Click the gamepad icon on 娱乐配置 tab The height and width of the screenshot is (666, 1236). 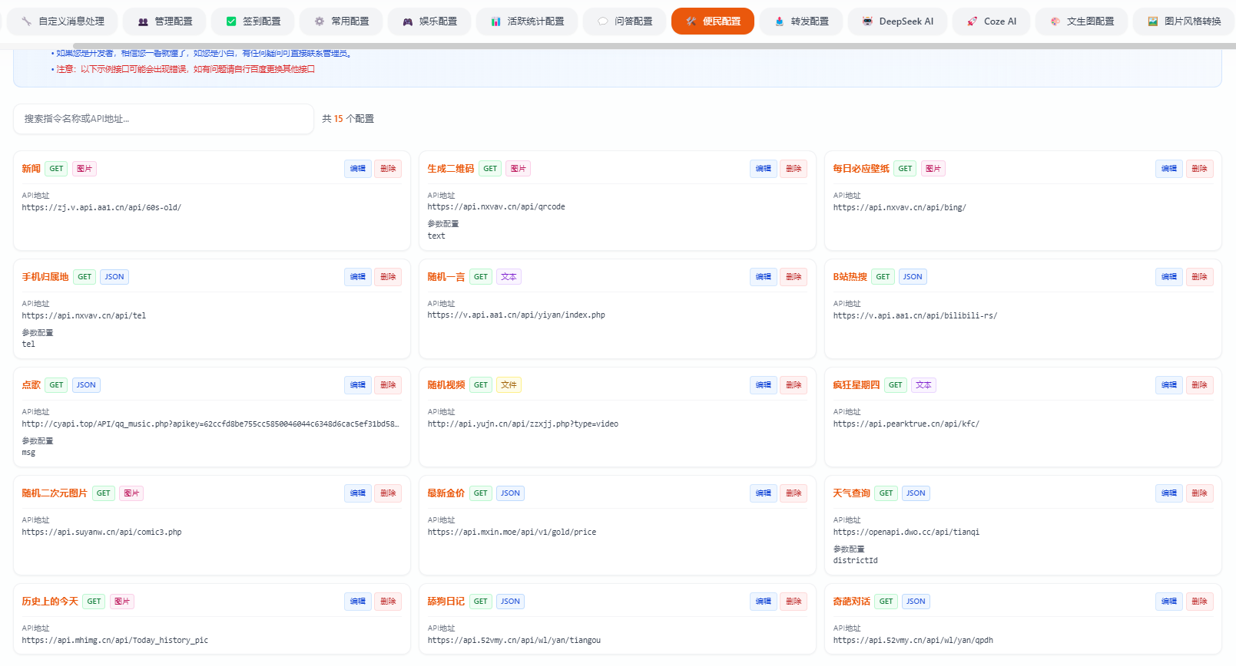(x=407, y=21)
